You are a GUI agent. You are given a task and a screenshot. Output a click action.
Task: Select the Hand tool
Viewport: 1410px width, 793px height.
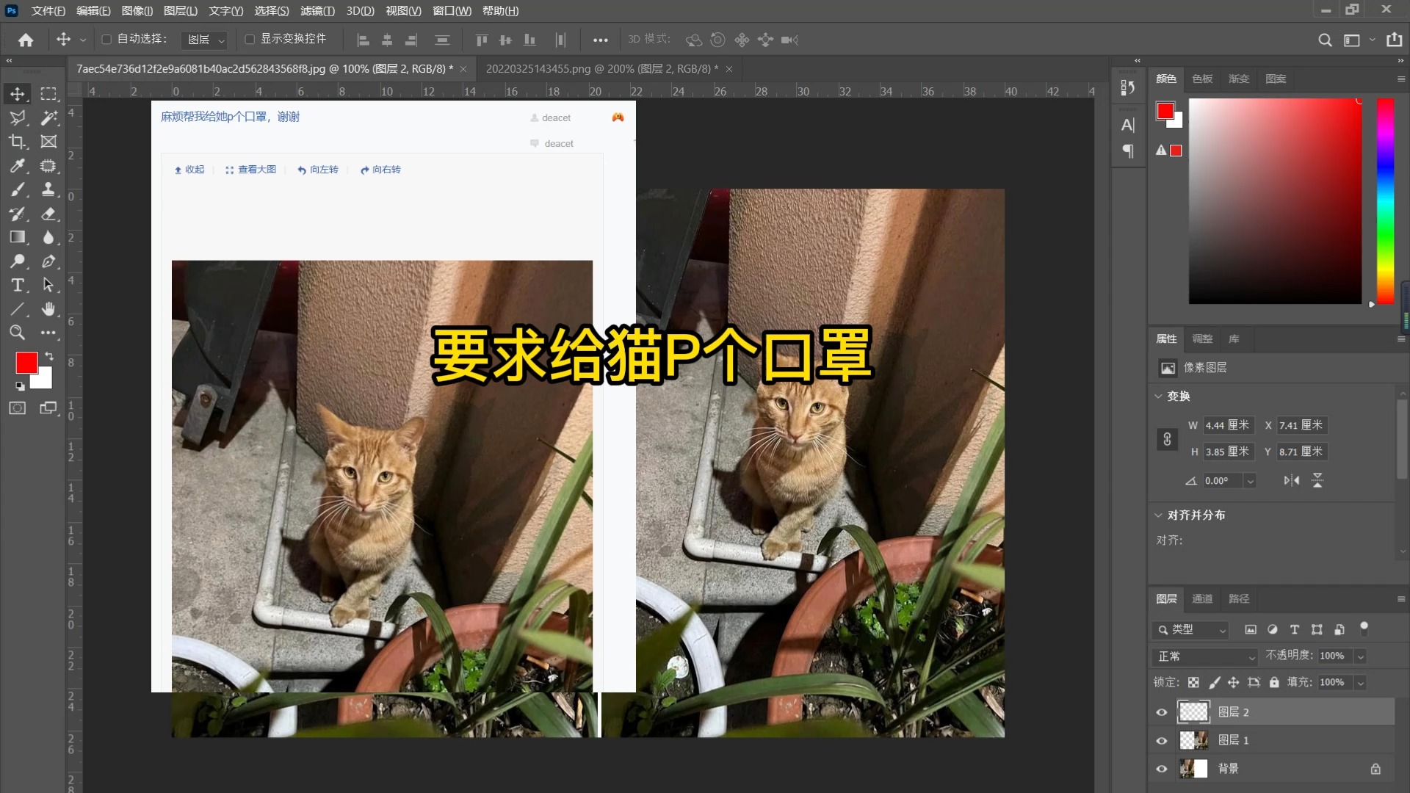(x=48, y=309)
